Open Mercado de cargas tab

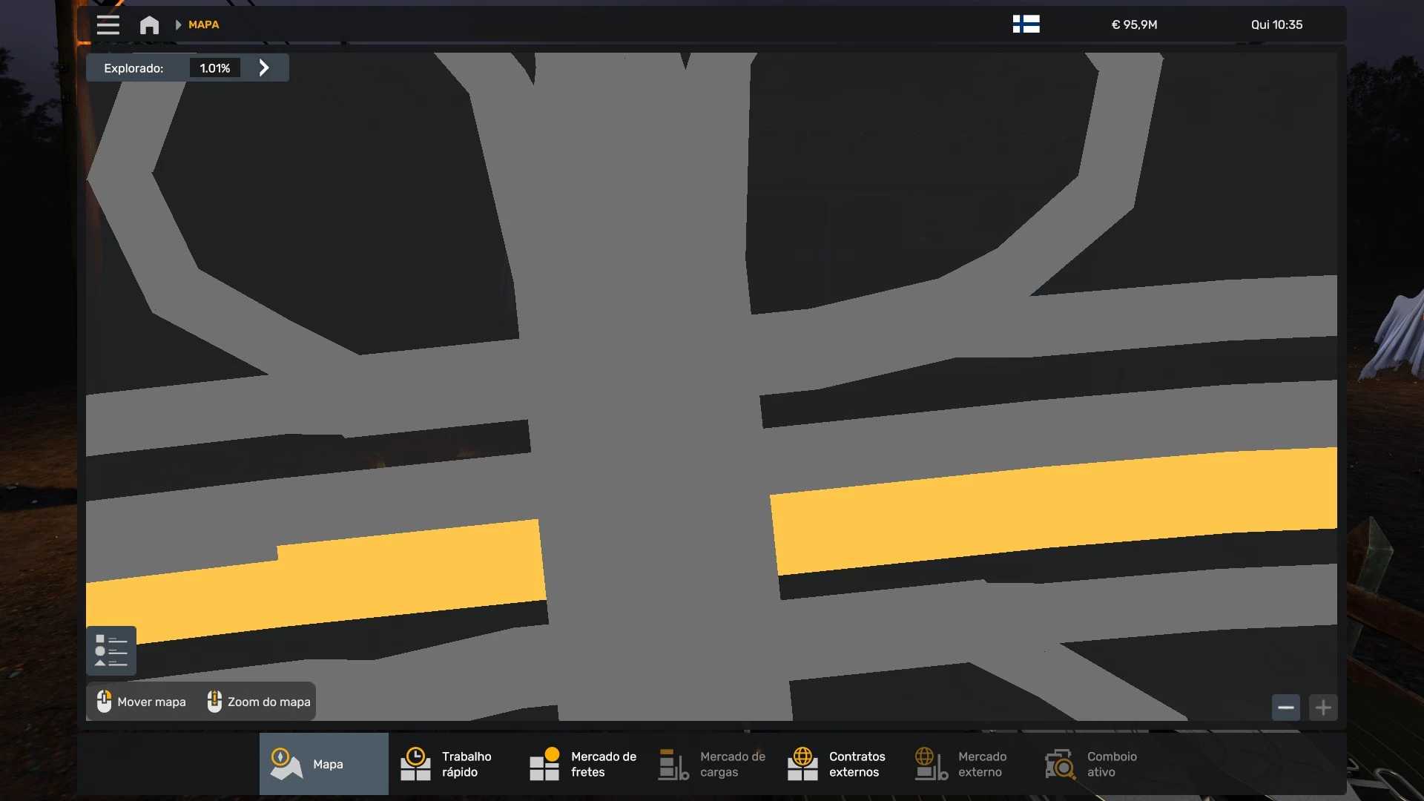(711, 764)
